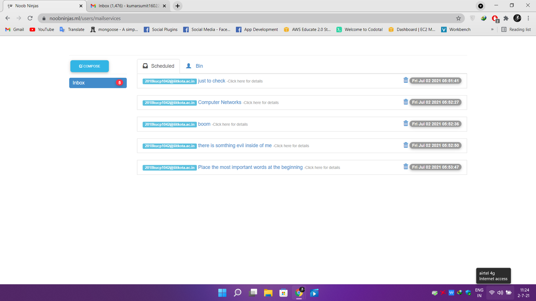This screenshot has width=536, height=301.
Task: Open the browser profile avatar icon
Action: tap(517, 18)
